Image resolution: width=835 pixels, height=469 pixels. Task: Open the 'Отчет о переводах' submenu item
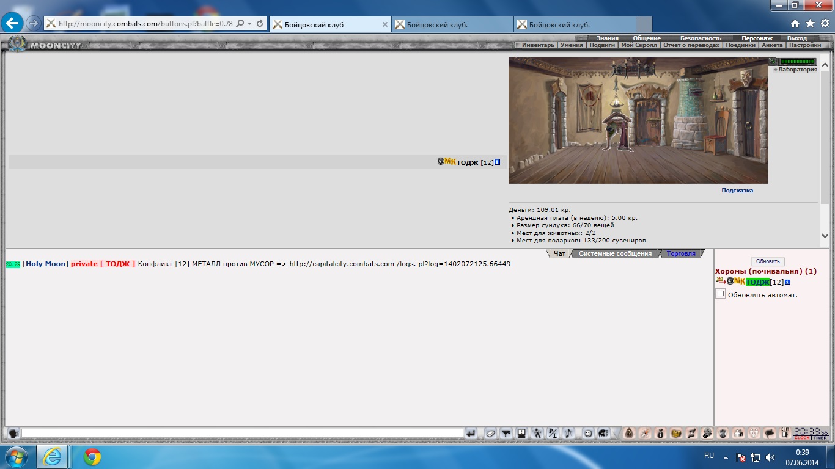coord(691,45)
